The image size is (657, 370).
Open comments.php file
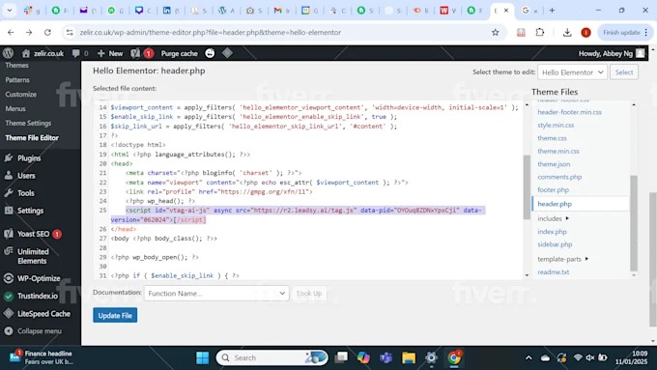click(x=559, y=177)
